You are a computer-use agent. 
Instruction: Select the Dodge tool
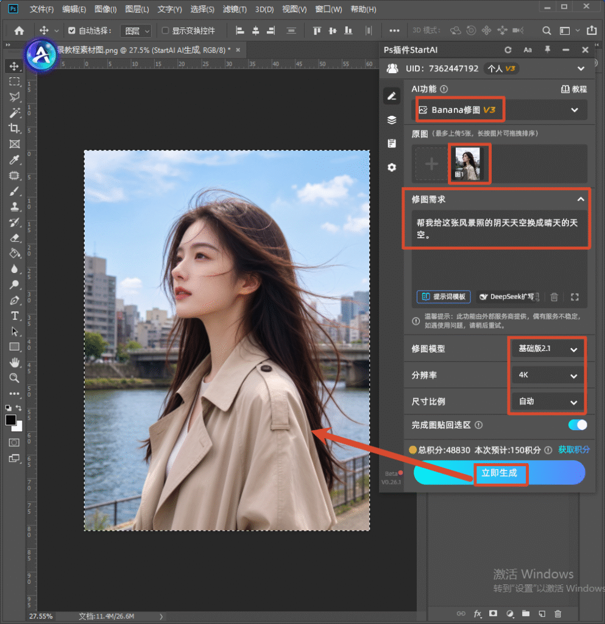tap(15, 285)
